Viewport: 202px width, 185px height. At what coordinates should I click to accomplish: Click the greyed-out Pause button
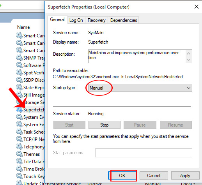point(140,125)
